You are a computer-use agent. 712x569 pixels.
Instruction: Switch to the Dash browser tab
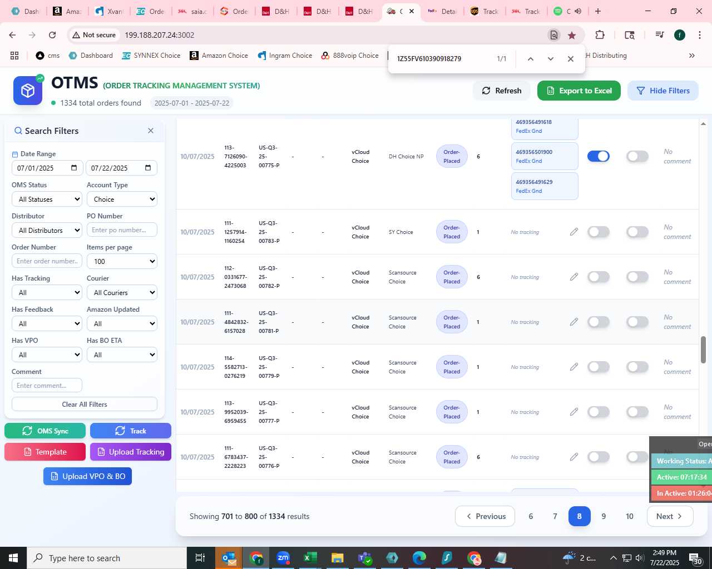(x=26, y=11)
